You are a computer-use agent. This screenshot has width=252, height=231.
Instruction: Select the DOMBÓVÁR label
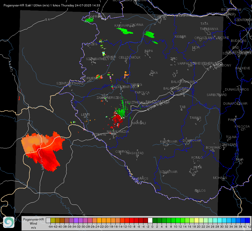(x=192, y=141)
